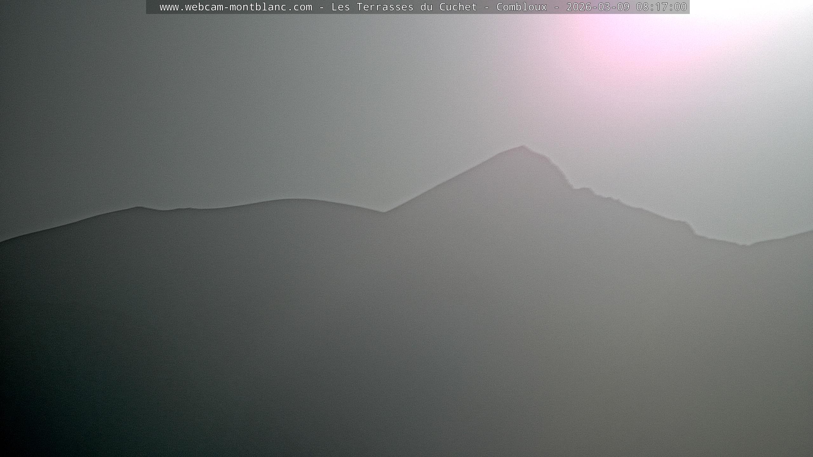Click the 'Combloux' location label
Viewport: 813px width, 457px height.
click(521, 7)
